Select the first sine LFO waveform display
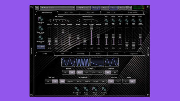 pos(68,62)
